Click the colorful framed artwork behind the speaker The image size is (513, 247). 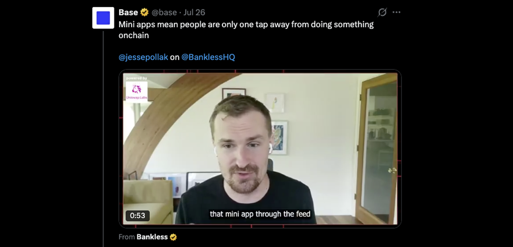pos(279,138)
